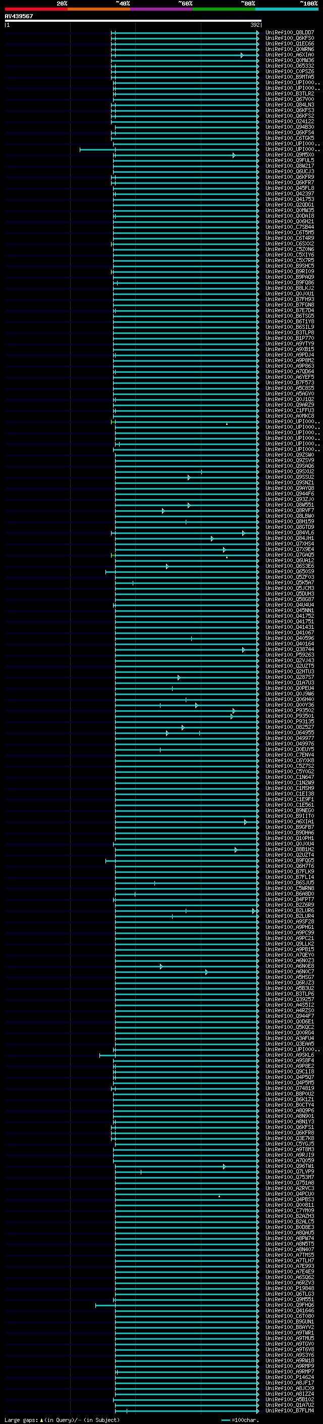Select hit label UniRef100_P14624
323x1424 pixels.
(290, 1377)
